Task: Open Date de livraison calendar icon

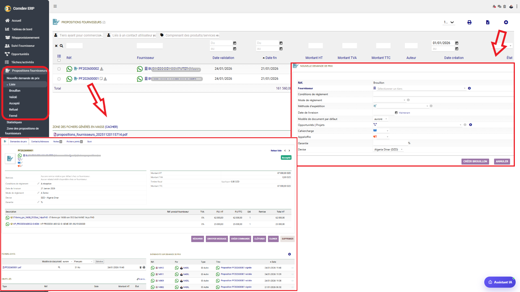Action: pos(396,113)
